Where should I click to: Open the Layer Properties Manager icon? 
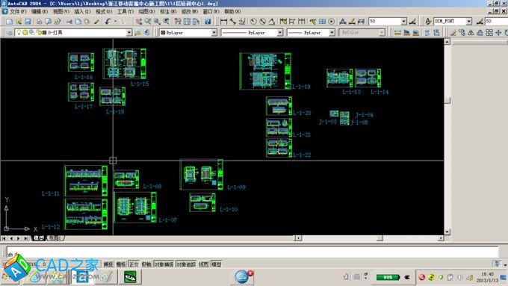click(9, 32)
